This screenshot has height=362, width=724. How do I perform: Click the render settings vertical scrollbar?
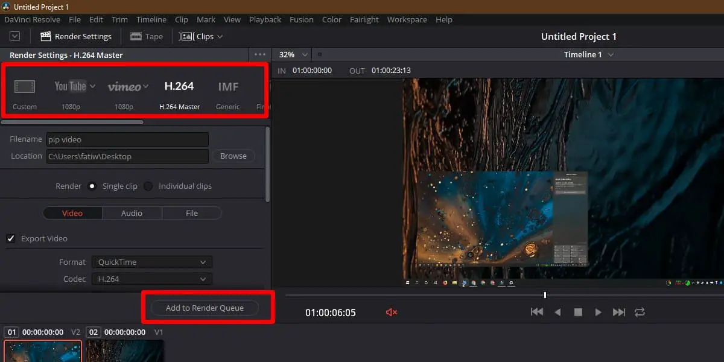(x=267, y=164)
